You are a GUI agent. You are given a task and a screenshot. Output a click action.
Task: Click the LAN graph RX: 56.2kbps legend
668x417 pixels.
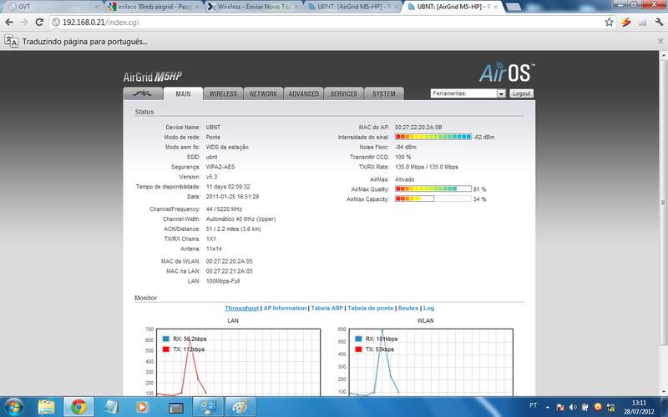click(185, 339)
